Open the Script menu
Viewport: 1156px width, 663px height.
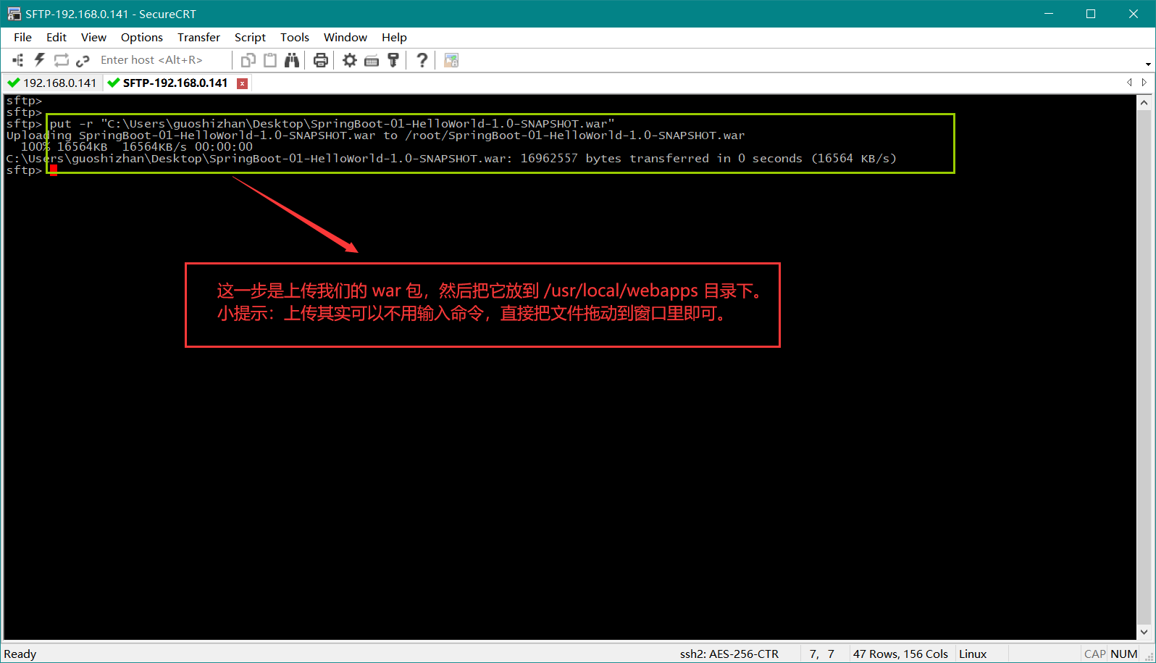pos(250,37)
